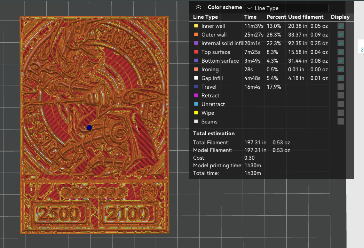The image size is (364, 248).
Task: Click the Time column header
Action: (250, 17)
